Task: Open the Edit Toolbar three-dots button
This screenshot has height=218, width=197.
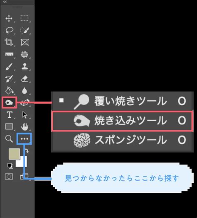Action: (x=24, y=139)
